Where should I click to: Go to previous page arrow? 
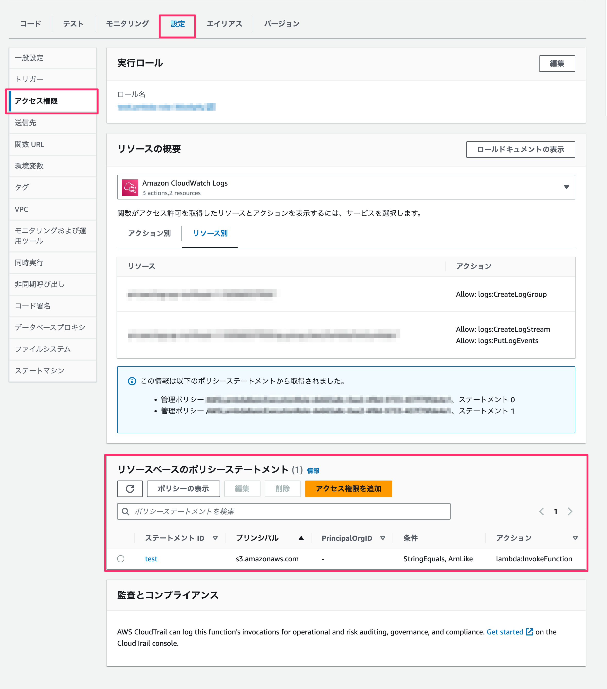pos(542,511)
